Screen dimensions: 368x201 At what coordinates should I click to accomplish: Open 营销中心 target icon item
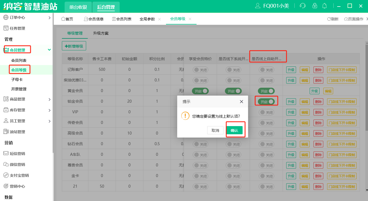[17, 186]
